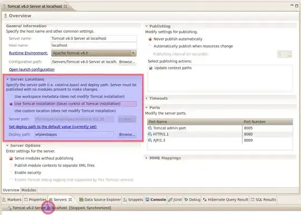Image resolution: width=301 pixels, height=215 pixels.
Task: Open the Data Source Explorer tab
Action: [100, 199]
